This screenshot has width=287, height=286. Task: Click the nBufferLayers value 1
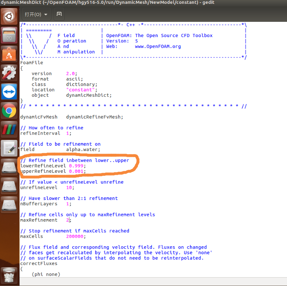(68, 204)
